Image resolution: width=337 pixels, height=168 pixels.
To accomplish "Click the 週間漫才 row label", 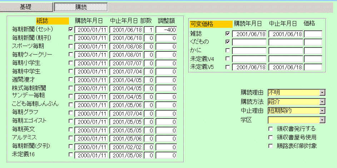I will 24,80.
